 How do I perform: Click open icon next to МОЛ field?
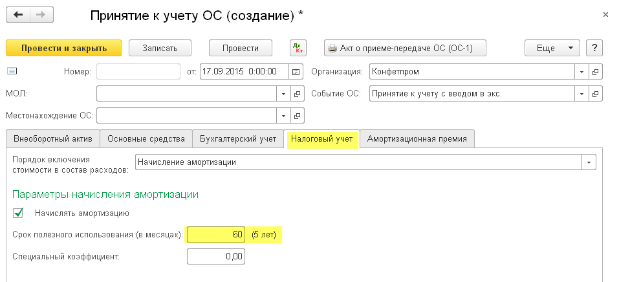tap(297, 94)
